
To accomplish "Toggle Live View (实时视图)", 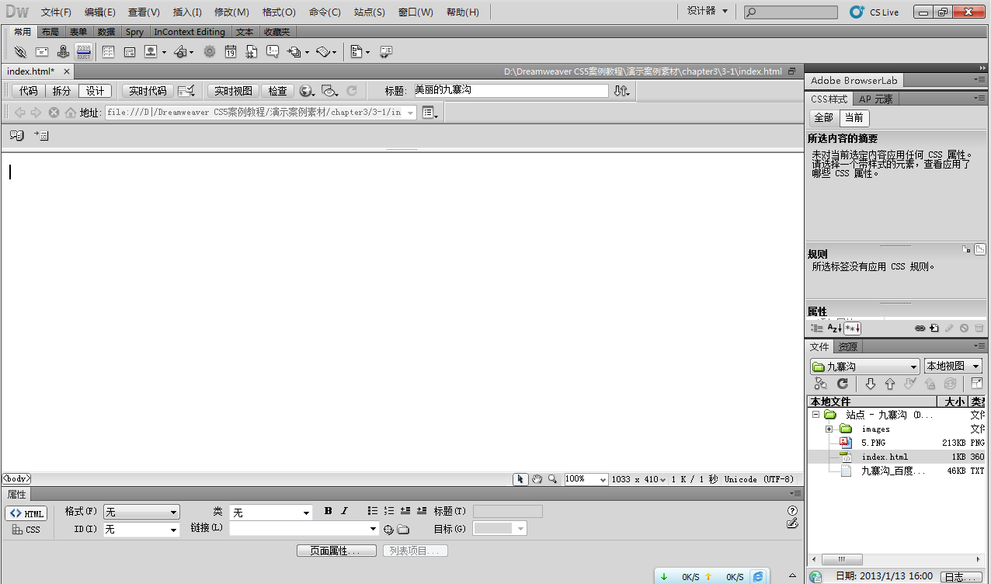I will point(233,91).
